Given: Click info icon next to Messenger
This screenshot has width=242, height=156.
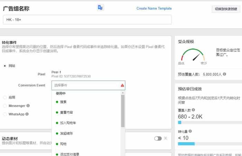Looking at the screenshot, I should tap(28, 106).
